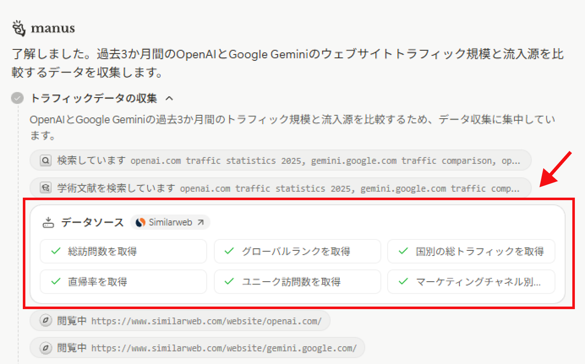The width and height of the screenshot is (585, 364).
Task: Click the gray completed-step check icon
Action: coord(17,98)
